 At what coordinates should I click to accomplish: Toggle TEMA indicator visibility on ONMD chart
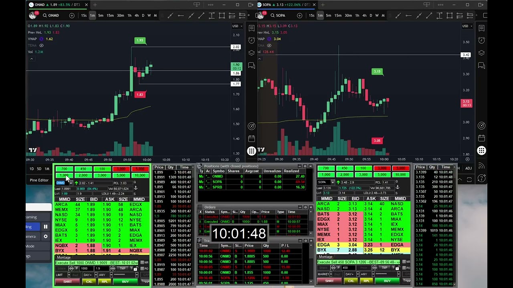41,45
